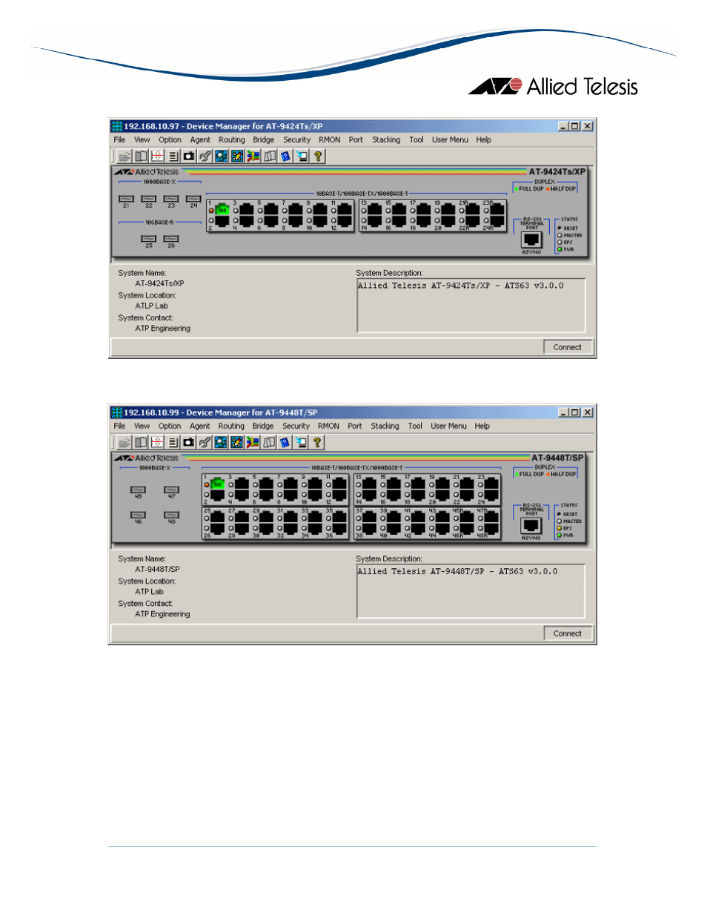This screenshot has height=916, width=707.
Task: Click the question mark help icon in AT-9448T/SP toolbar
Action: pyautogui.click(x=317, y=443)
